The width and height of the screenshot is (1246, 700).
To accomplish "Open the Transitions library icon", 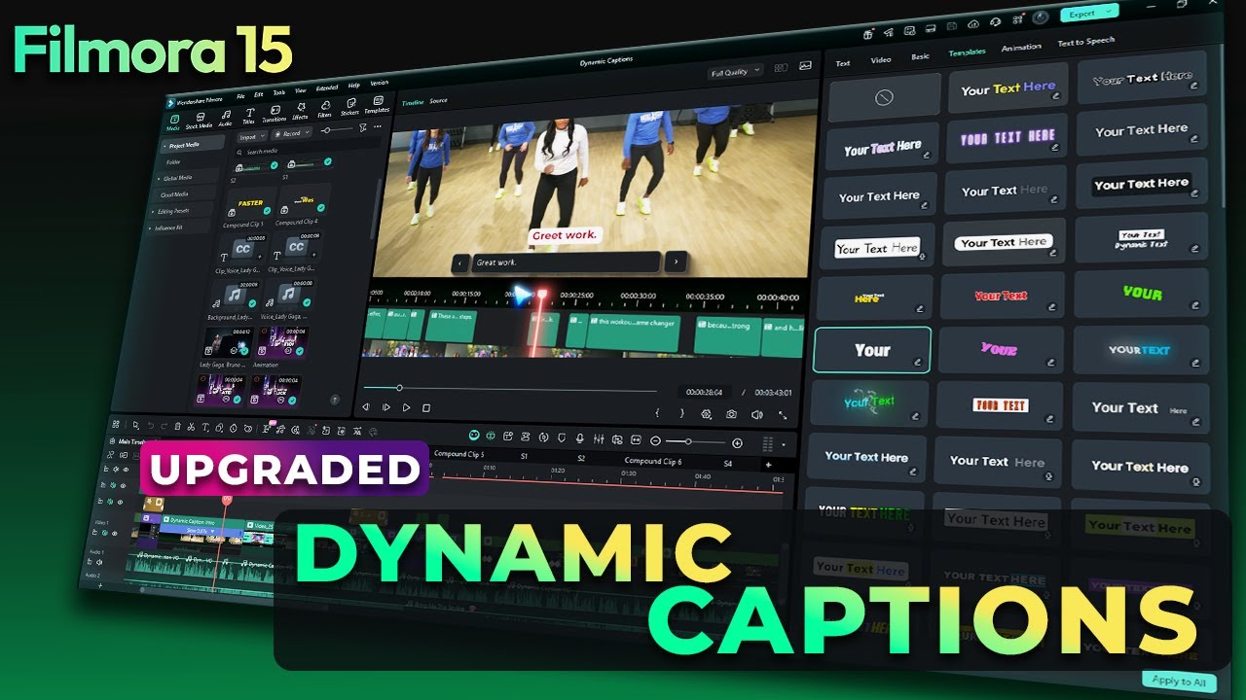I will (275, 110).
